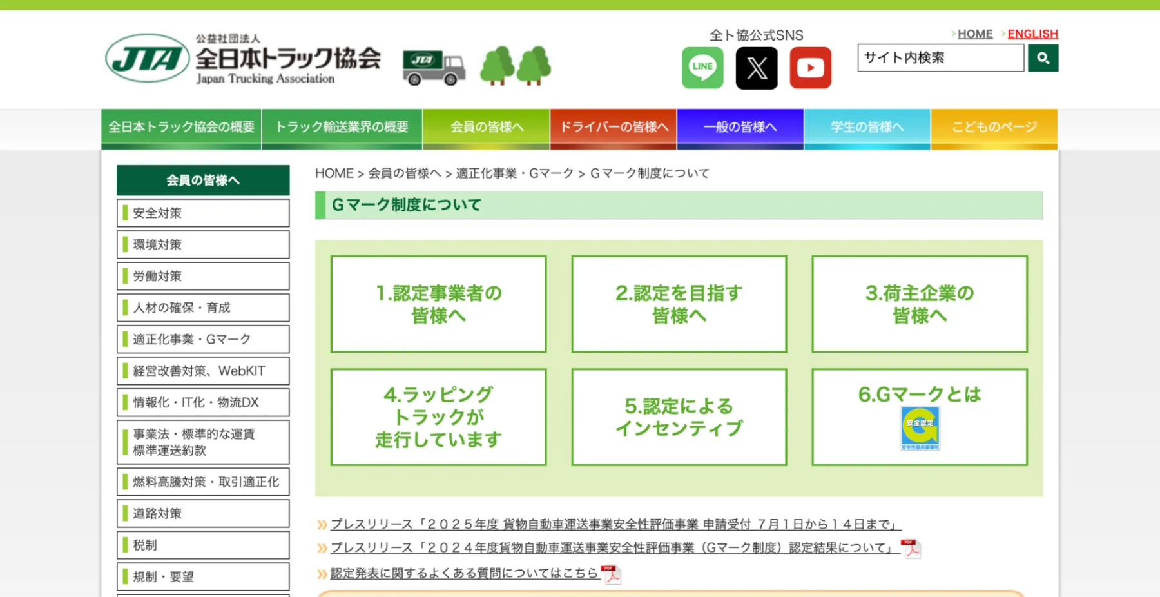The height and width of the screenshot is (597, 1160).
Task: Click the site search magnifier icon
Action: click(1043, 58)
